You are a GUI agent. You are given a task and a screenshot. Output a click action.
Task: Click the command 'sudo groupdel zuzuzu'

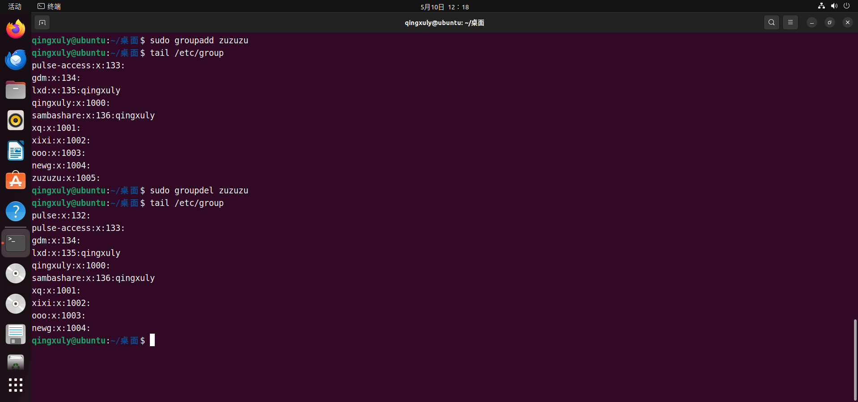pyautogui.click(x=199, y=190)
